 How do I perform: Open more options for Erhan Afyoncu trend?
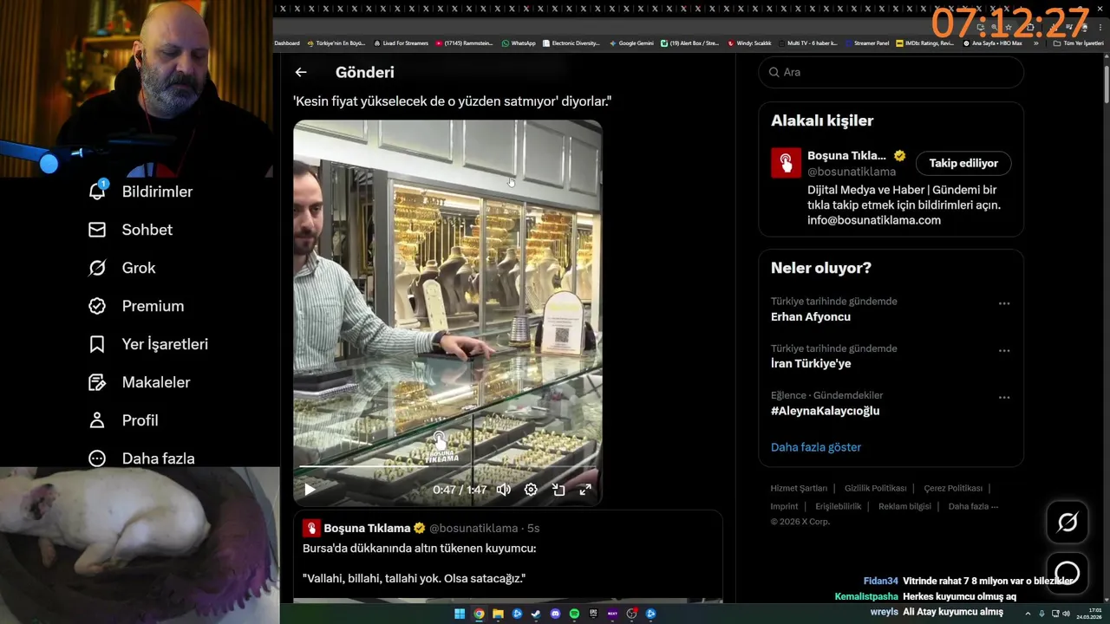click(x=1004, y=303)
